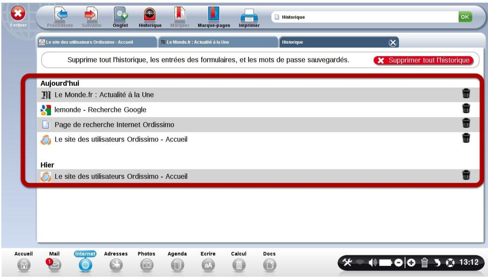Click the red Fermer close button

[x=18, y=14]
